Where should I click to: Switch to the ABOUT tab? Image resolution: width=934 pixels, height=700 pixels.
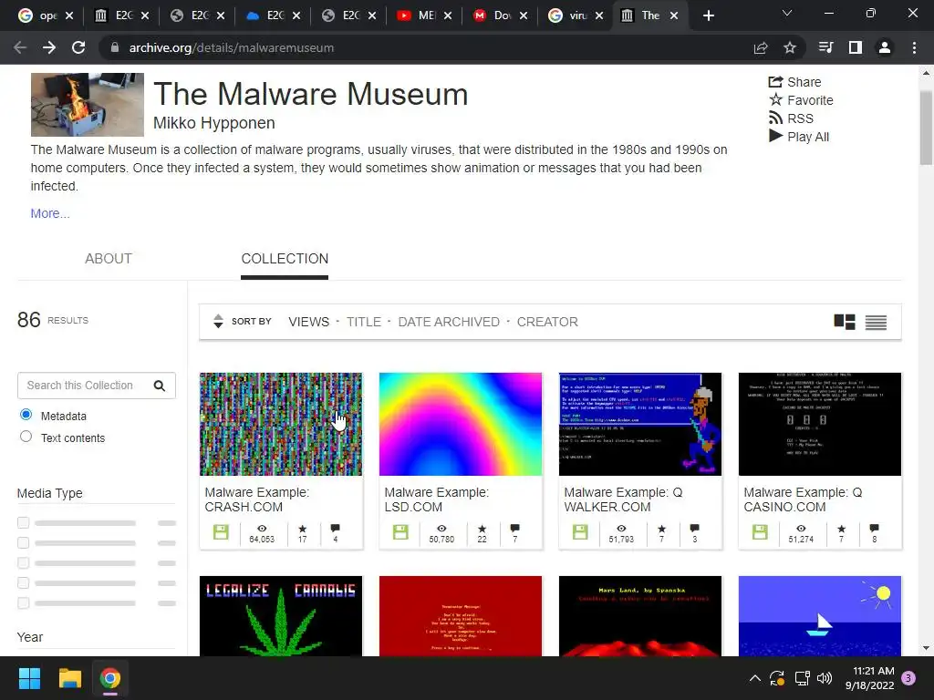(109, 259)
